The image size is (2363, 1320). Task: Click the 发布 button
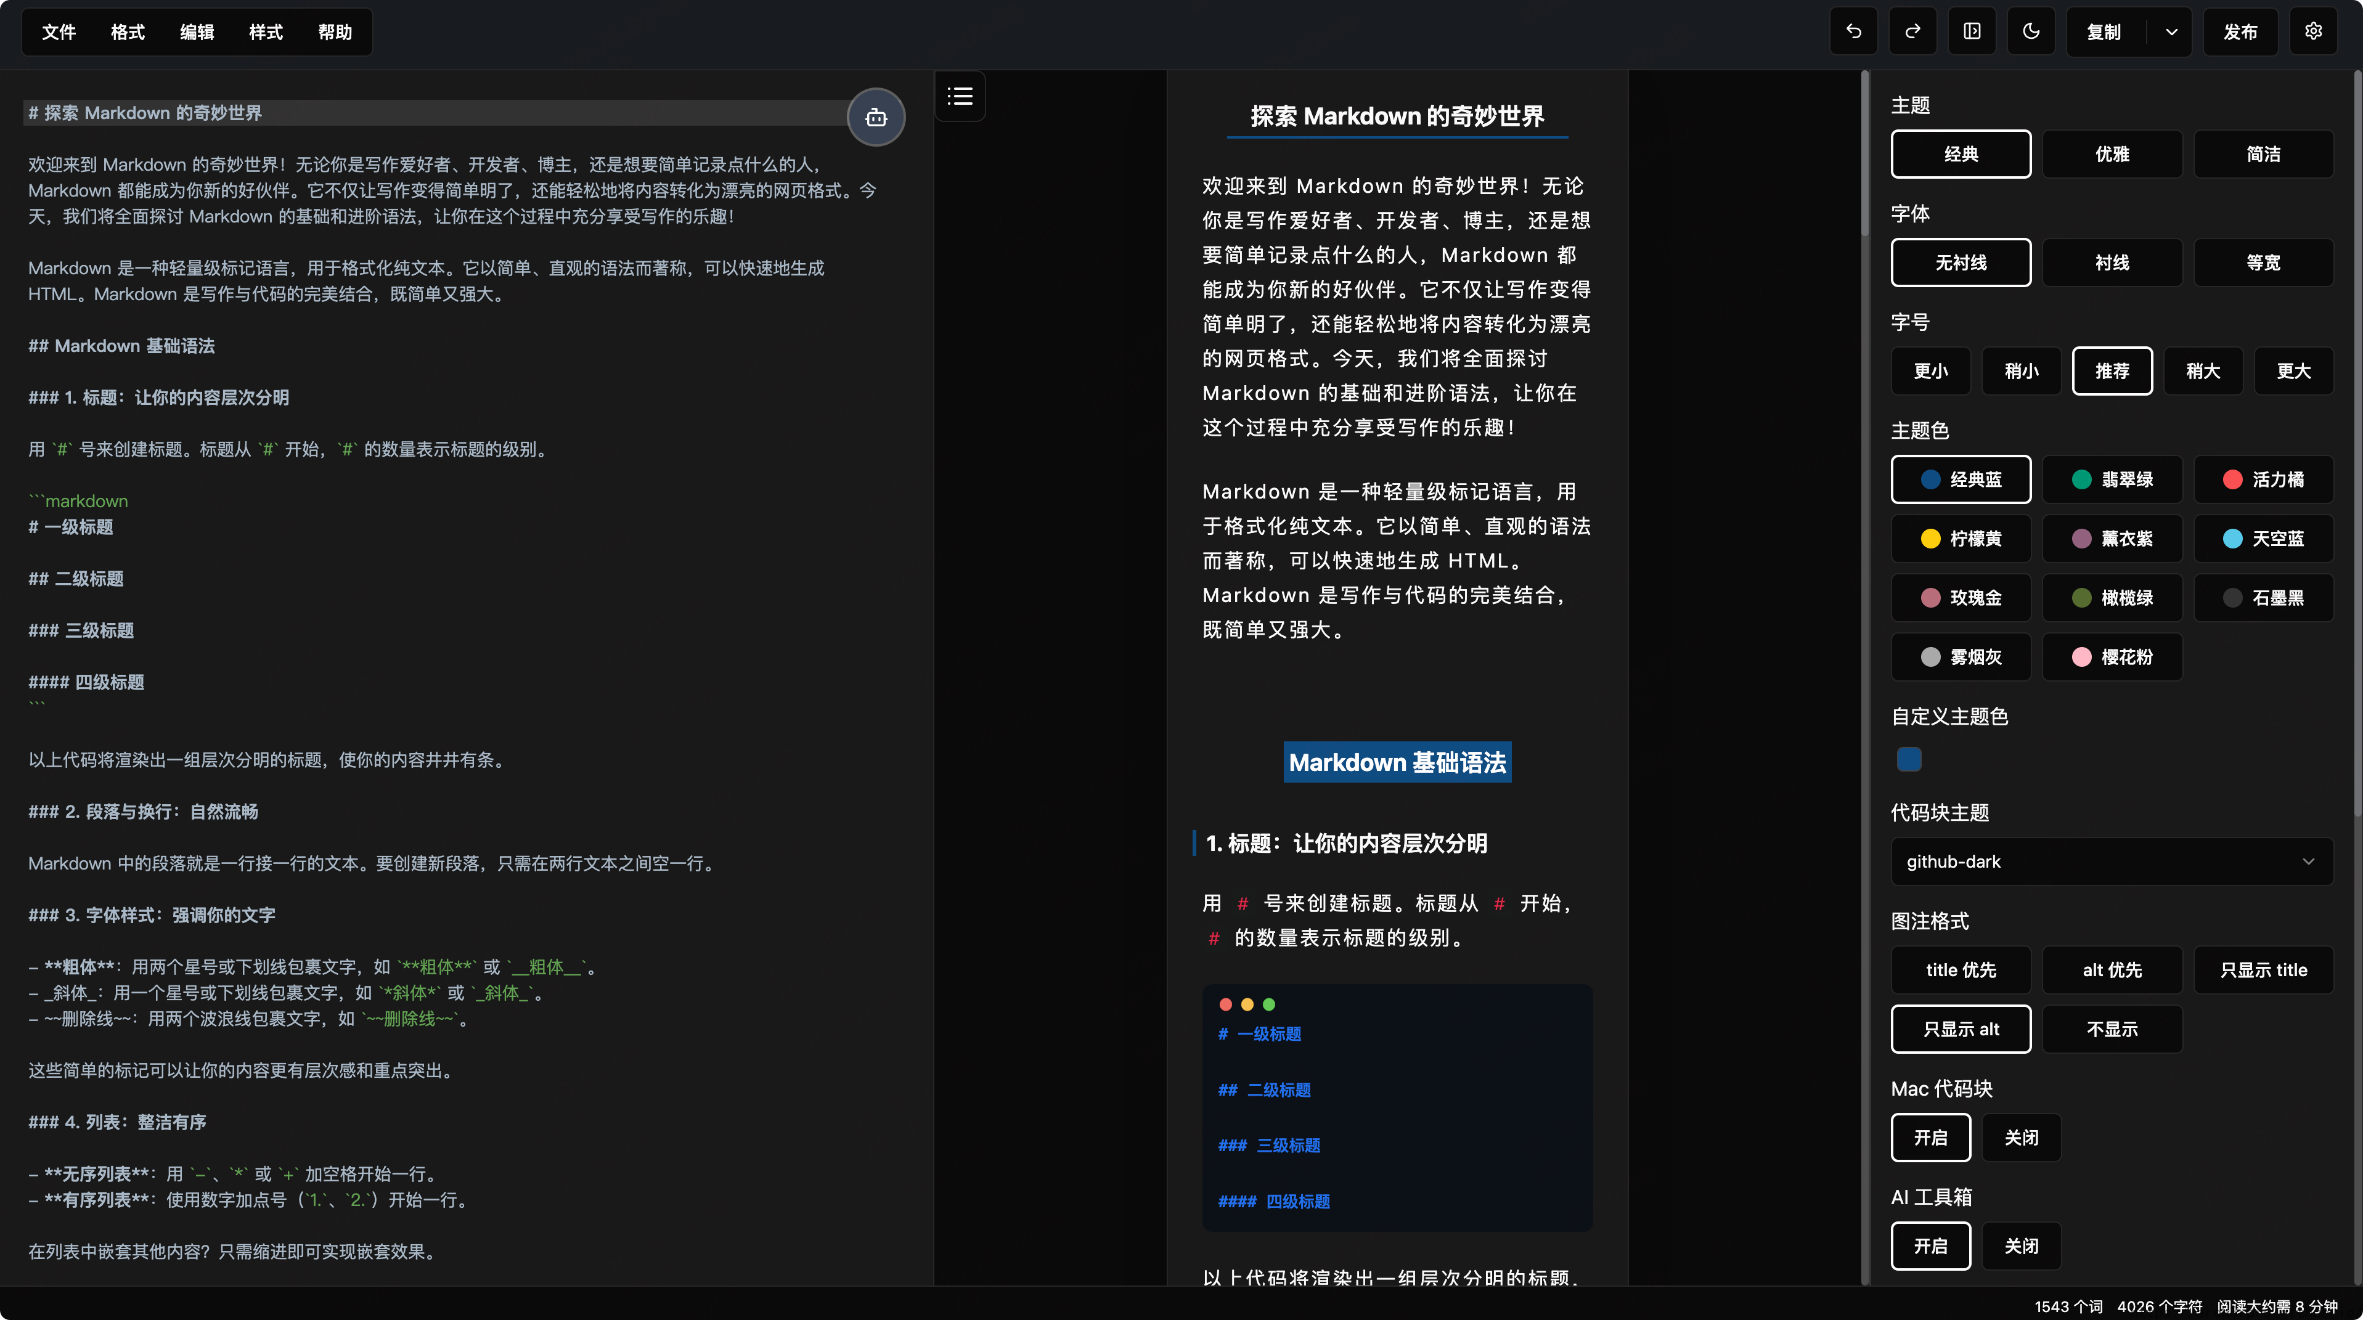[x=2240, y=32]
